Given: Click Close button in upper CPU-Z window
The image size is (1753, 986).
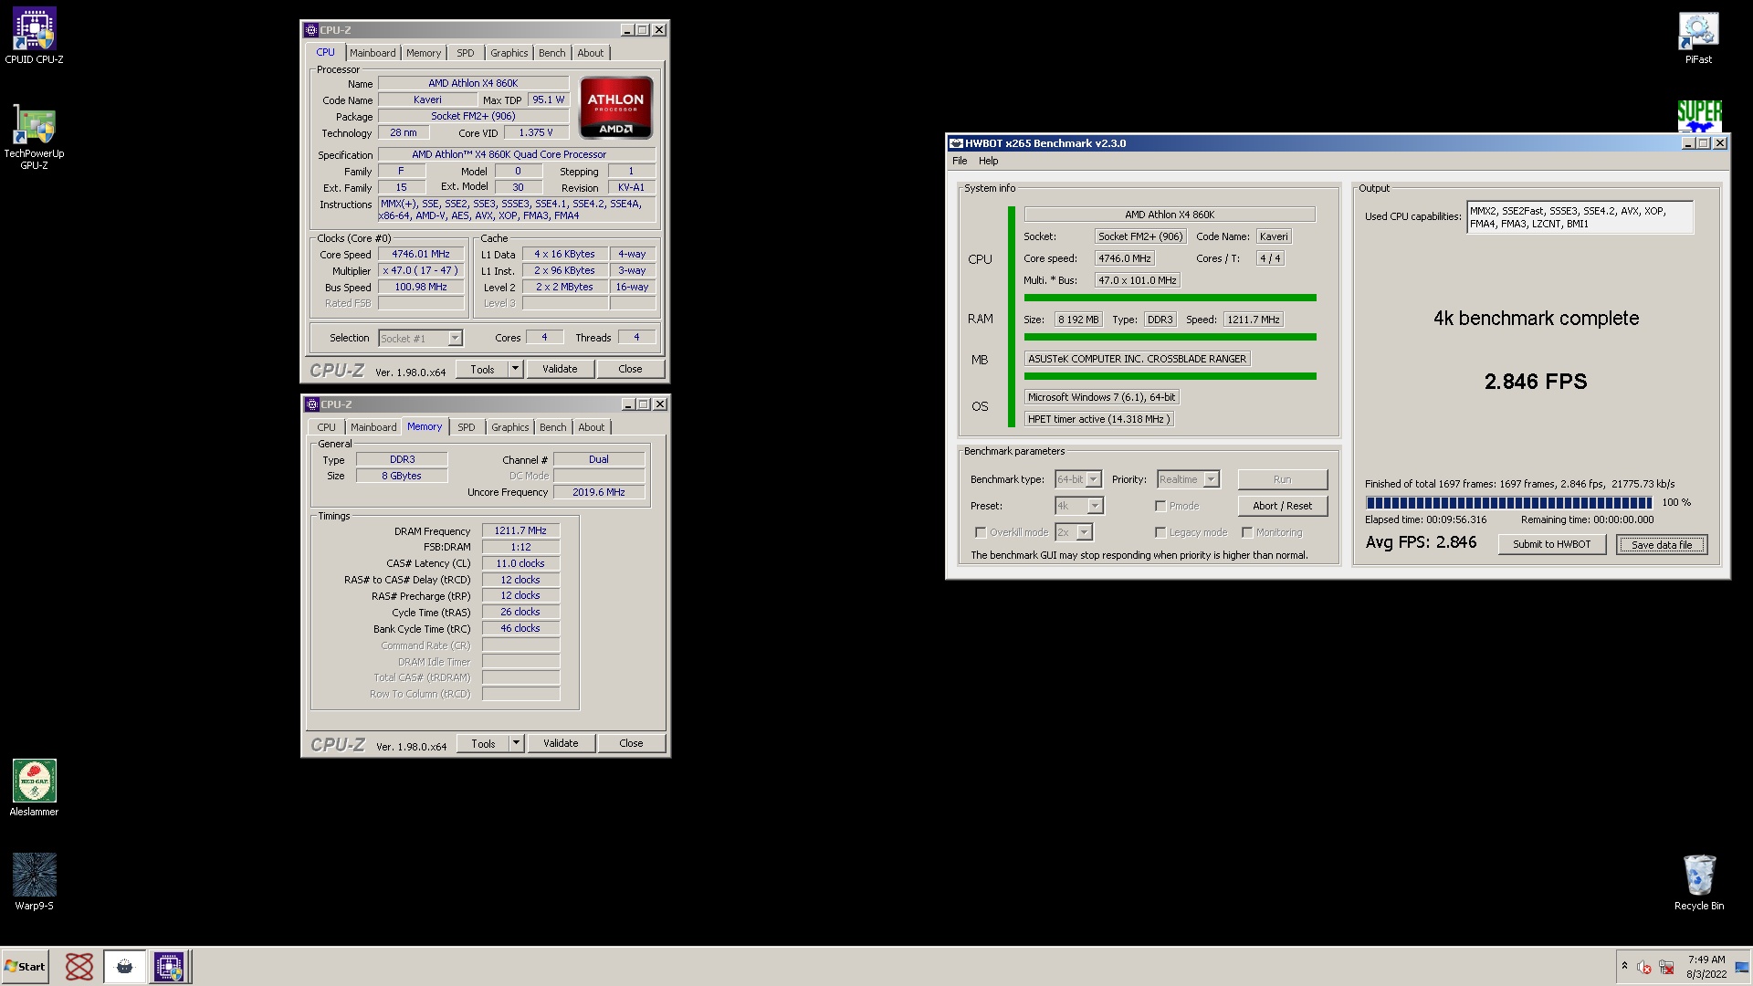Looking at the screenshot, I should pos(630,369).
